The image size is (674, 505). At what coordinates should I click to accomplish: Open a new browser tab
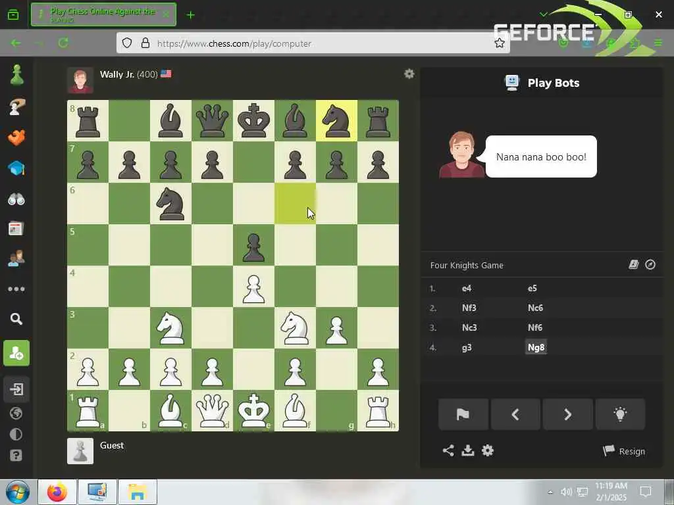(190, 15)
